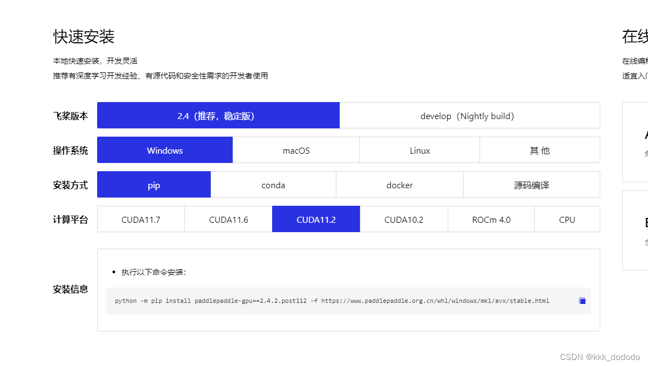Select 其他 operating system option

click(540, 150)
